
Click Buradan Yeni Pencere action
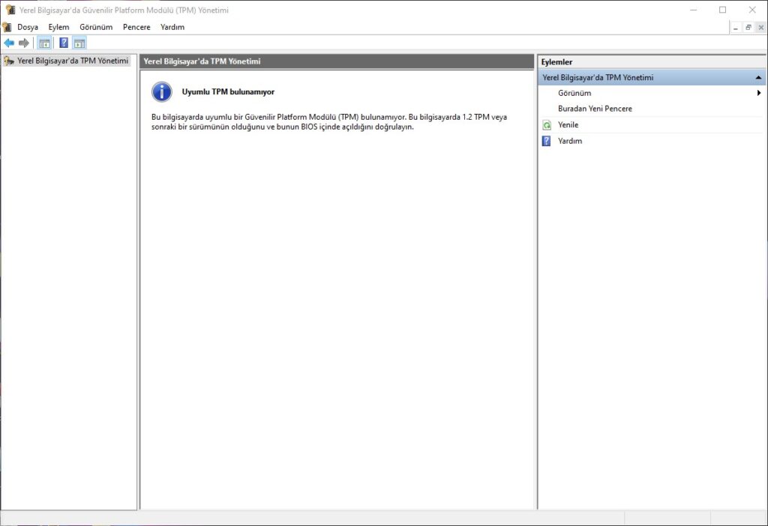click(x=595, y=109)
